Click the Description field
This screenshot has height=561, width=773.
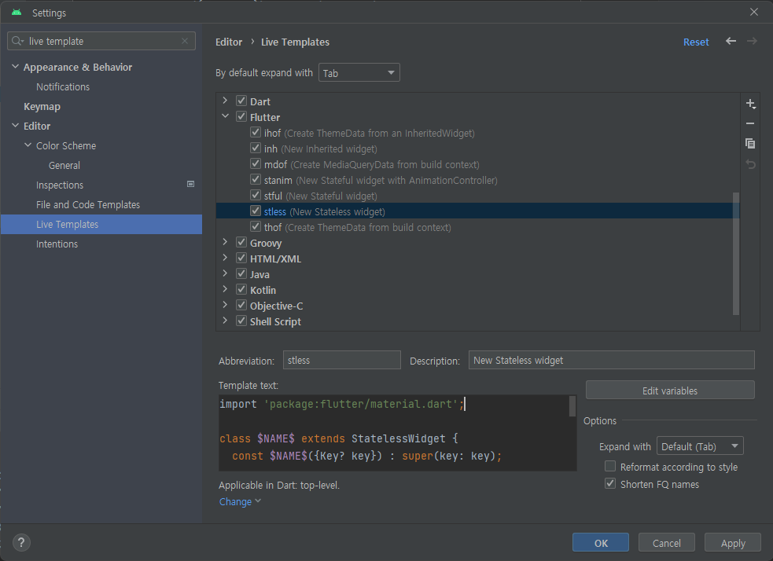coord(611,360)
